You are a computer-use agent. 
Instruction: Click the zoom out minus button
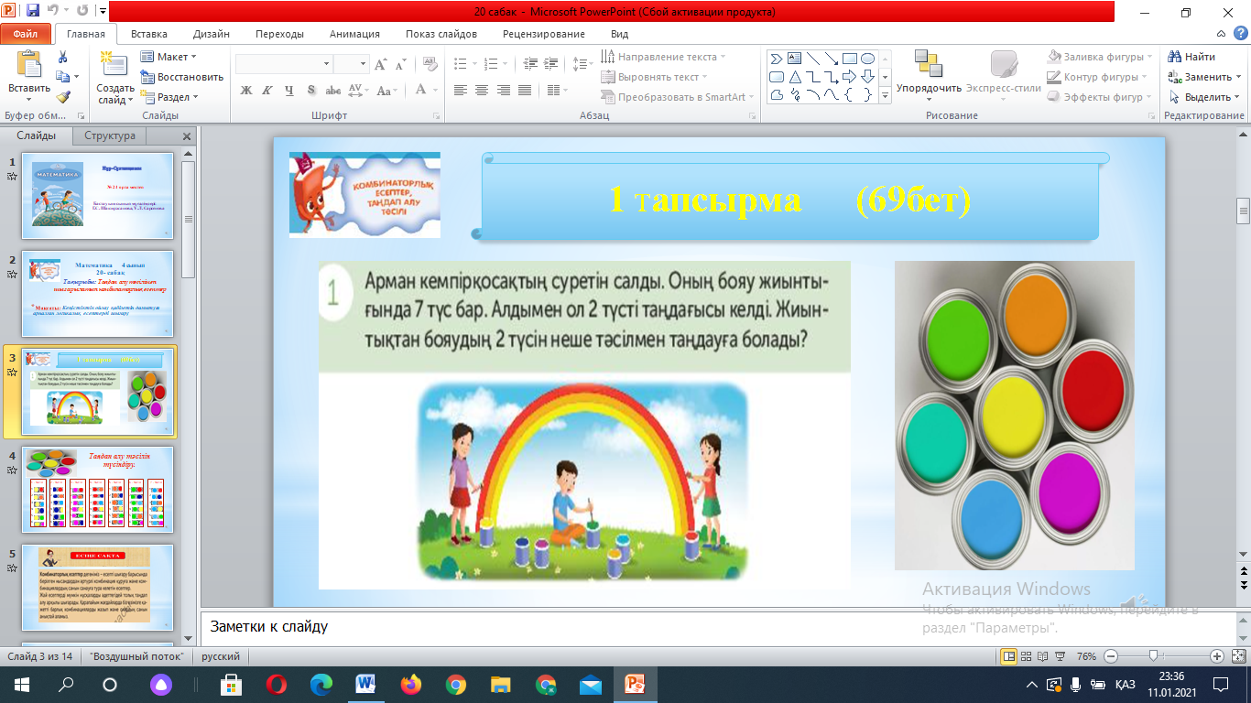(x=1110, y=656)
